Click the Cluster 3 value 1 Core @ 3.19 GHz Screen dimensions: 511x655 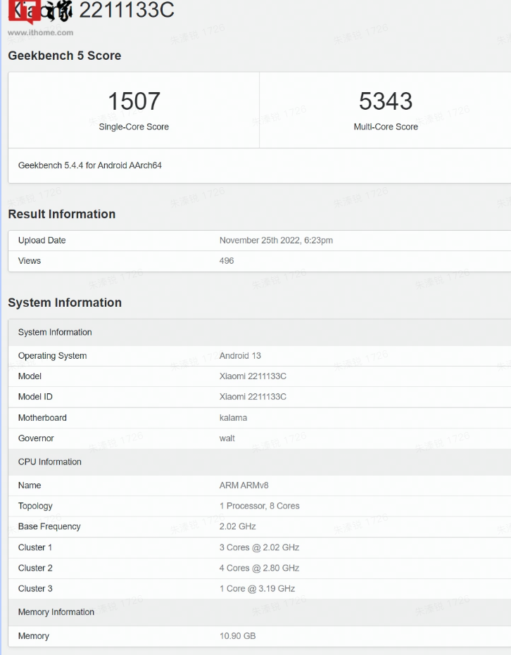click(x=257, y=589)
